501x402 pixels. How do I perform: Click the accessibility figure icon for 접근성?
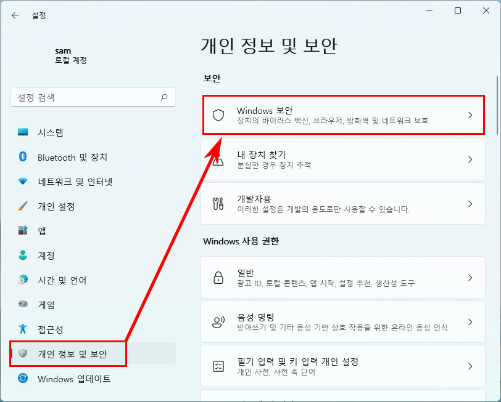pos(23,329)
